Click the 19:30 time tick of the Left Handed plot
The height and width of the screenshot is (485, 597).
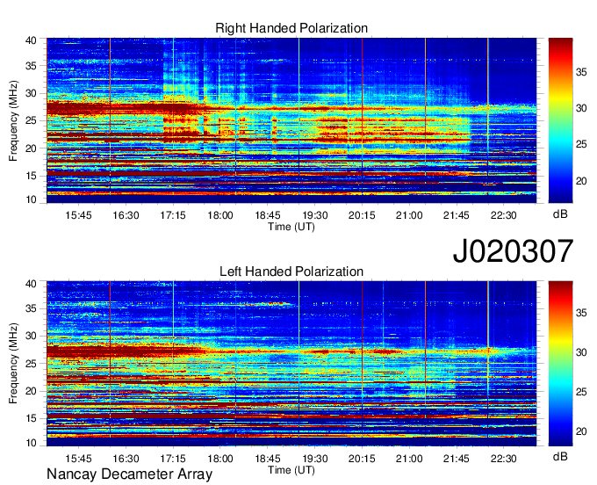(x=315, y=459)
